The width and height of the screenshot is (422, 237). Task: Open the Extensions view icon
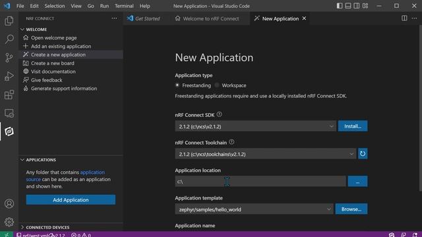9,95
